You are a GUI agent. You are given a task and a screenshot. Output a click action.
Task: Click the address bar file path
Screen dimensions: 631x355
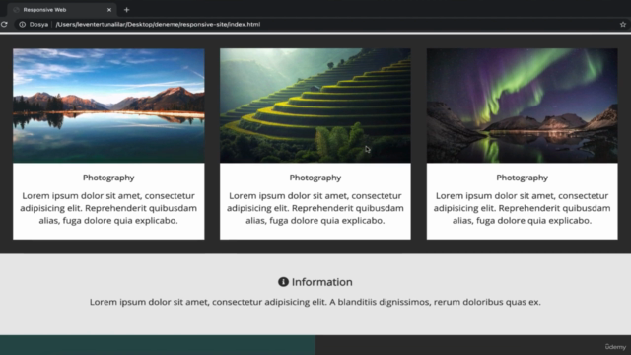tap(158, 24)
